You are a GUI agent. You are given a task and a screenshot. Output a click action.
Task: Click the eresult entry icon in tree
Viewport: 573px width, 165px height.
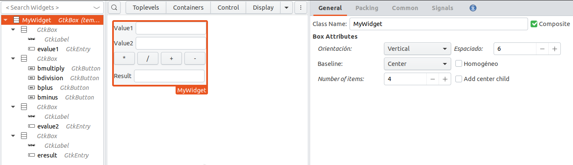coord(31,155)
